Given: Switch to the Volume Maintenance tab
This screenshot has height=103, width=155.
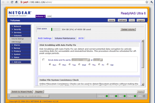Looking at the screenshot, I should pos(65,38).
